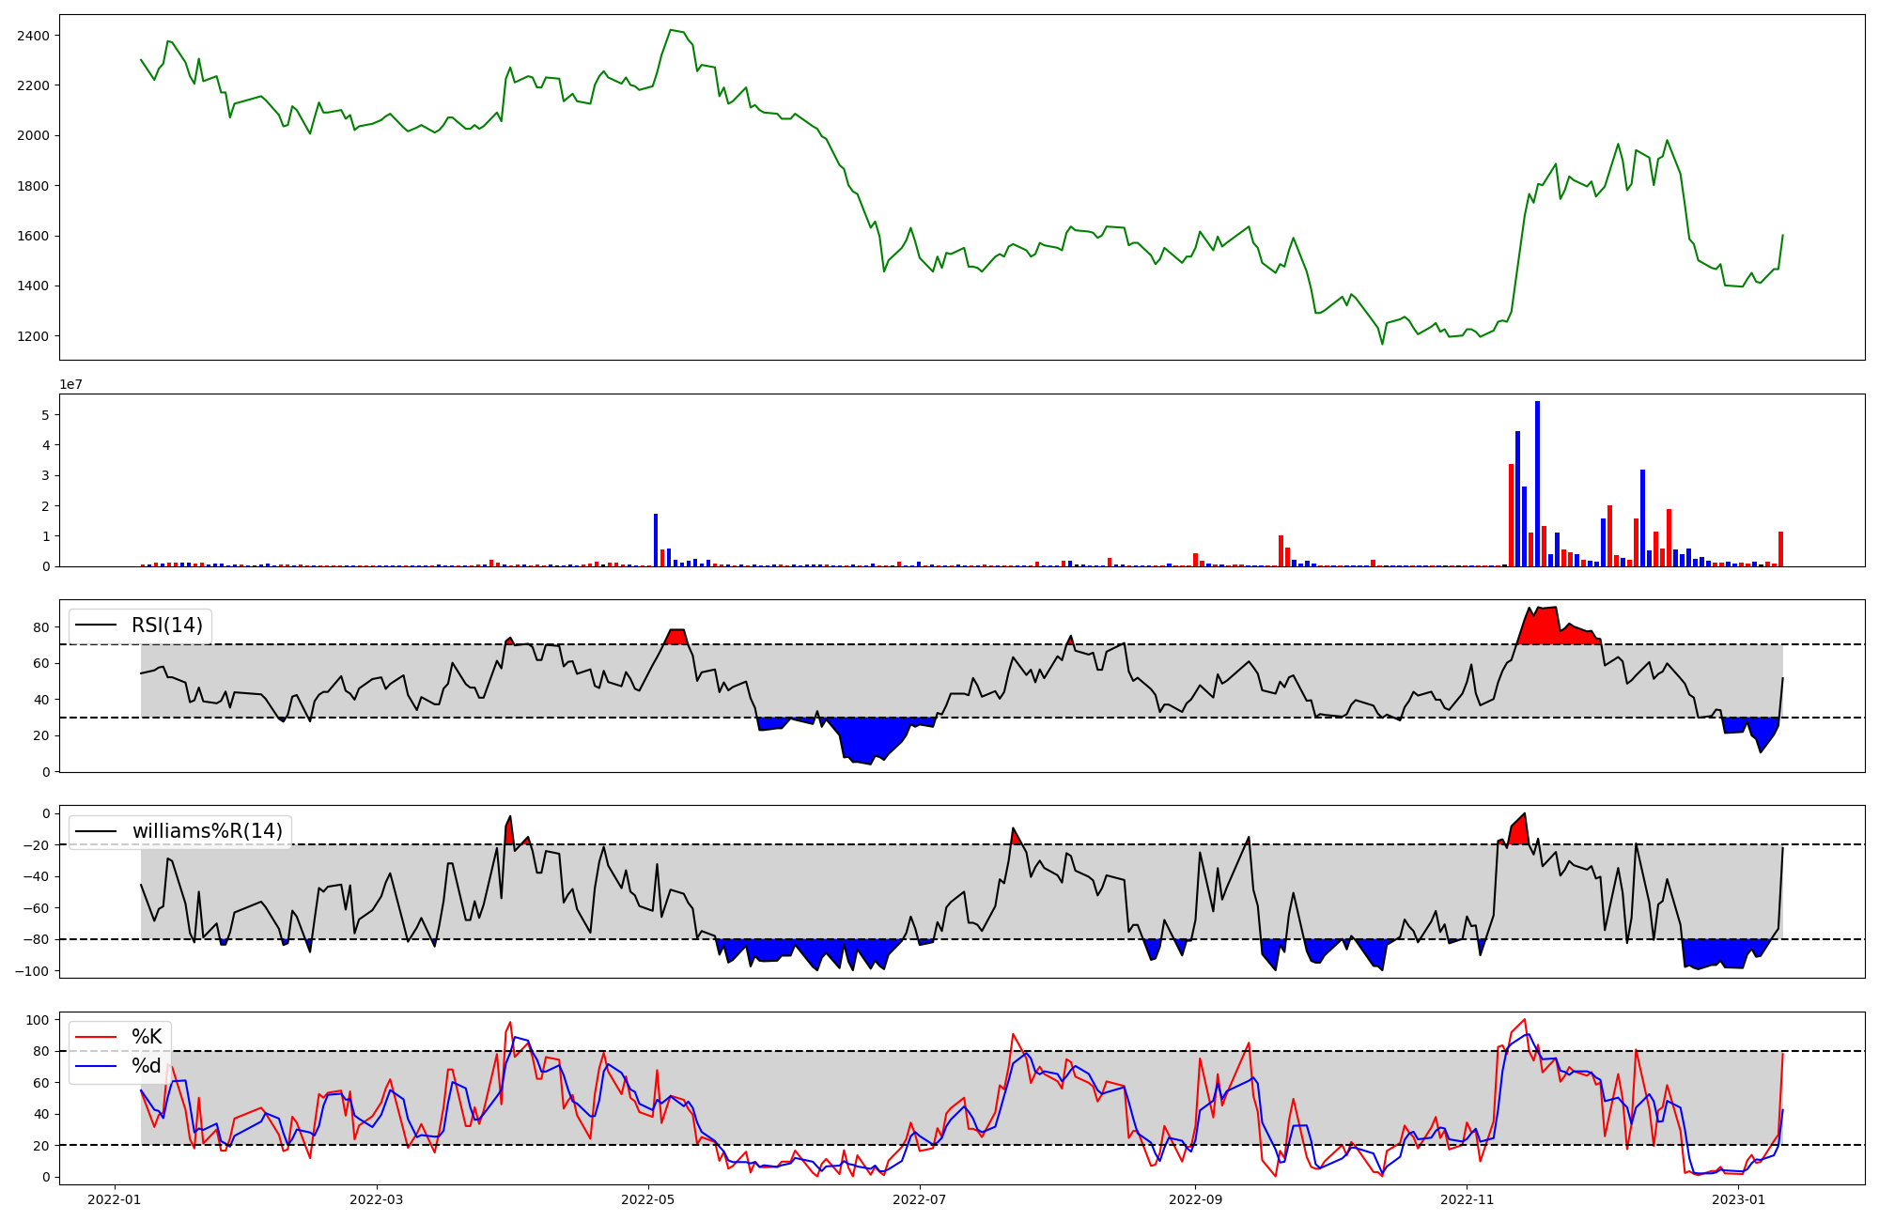Click the 2023-01 x-axis date label
Viewport: 1879px width, 1221px height.
pos(1739,1199)
